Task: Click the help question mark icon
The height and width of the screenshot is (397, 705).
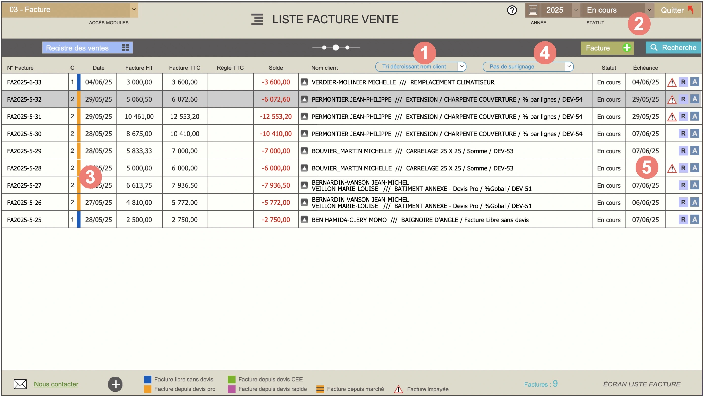Action: tap(512, 10)
